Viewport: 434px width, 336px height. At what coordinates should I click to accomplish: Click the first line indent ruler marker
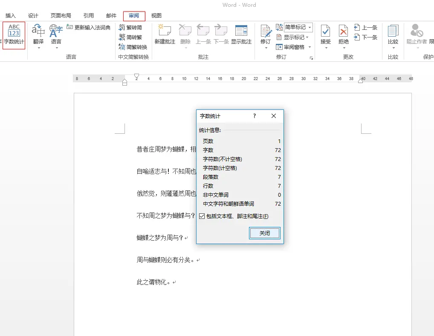(x=137, y=76)
